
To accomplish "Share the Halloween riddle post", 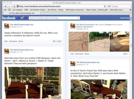I will pyautogui.click(x=21, y=41).
